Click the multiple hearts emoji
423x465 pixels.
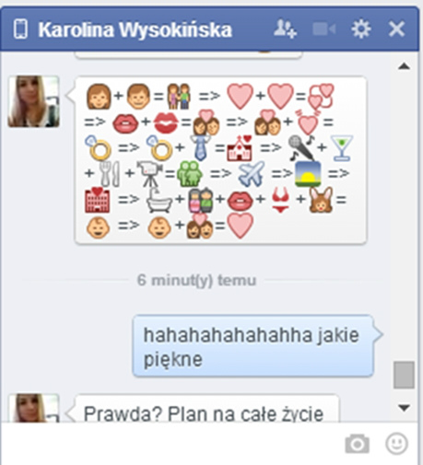pyautogui.click(x=321, y=97)
